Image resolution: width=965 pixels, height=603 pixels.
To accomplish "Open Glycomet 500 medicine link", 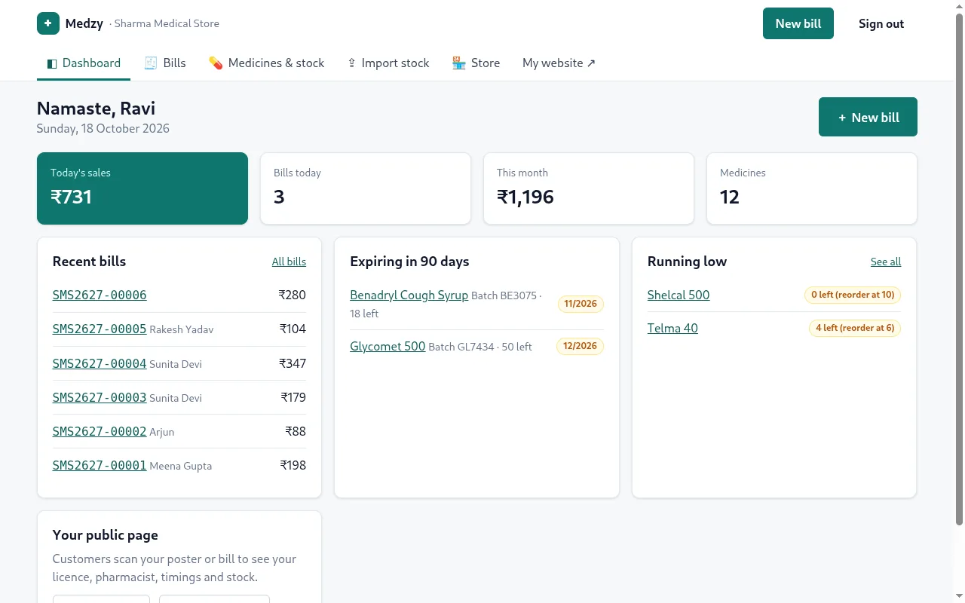I will tap(388, 346).
